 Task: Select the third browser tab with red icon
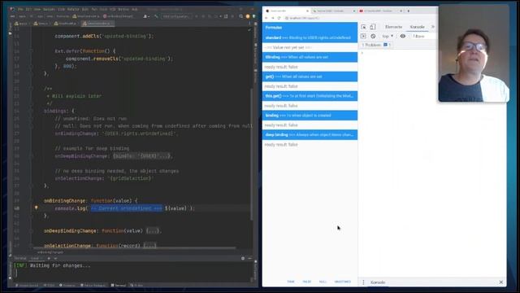(380, 11)
